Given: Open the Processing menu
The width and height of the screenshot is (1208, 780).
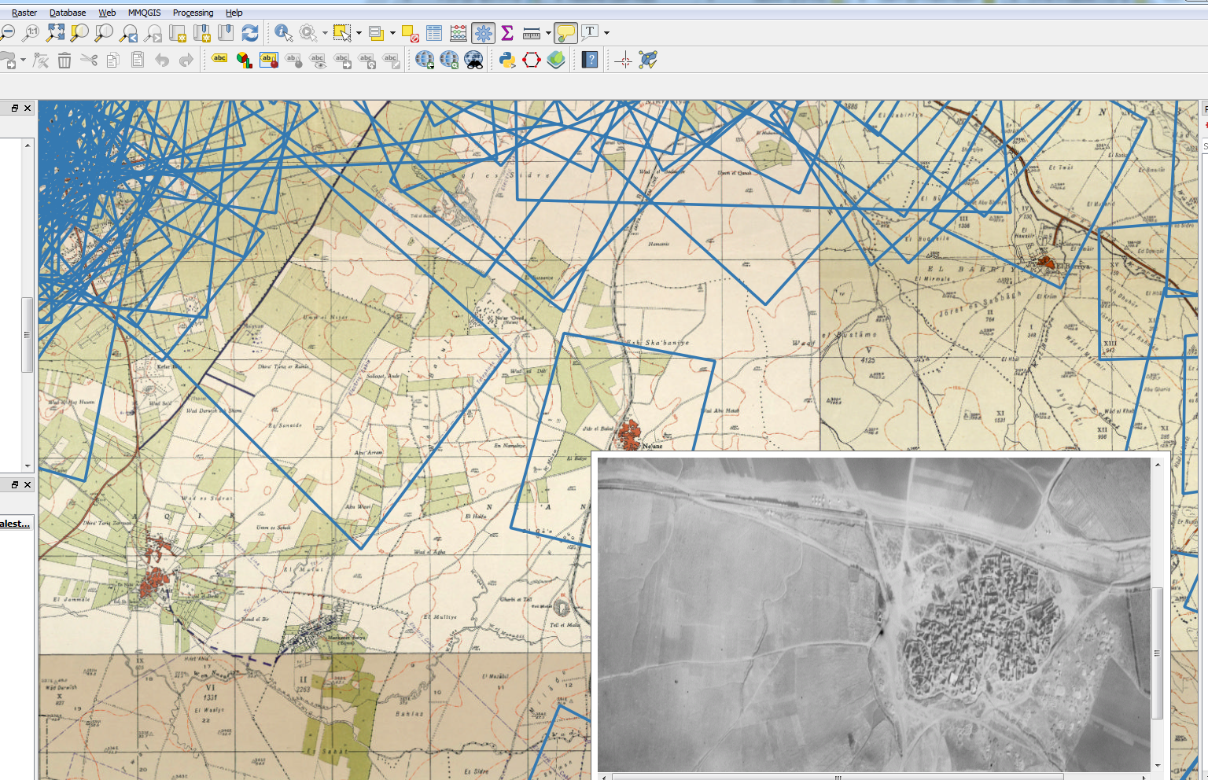Looking at the screenshot, I should tap(193, 13).
